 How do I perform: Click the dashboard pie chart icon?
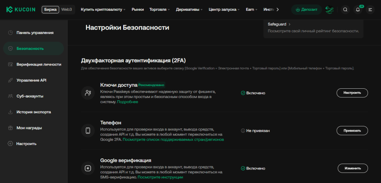pos(10,32)
